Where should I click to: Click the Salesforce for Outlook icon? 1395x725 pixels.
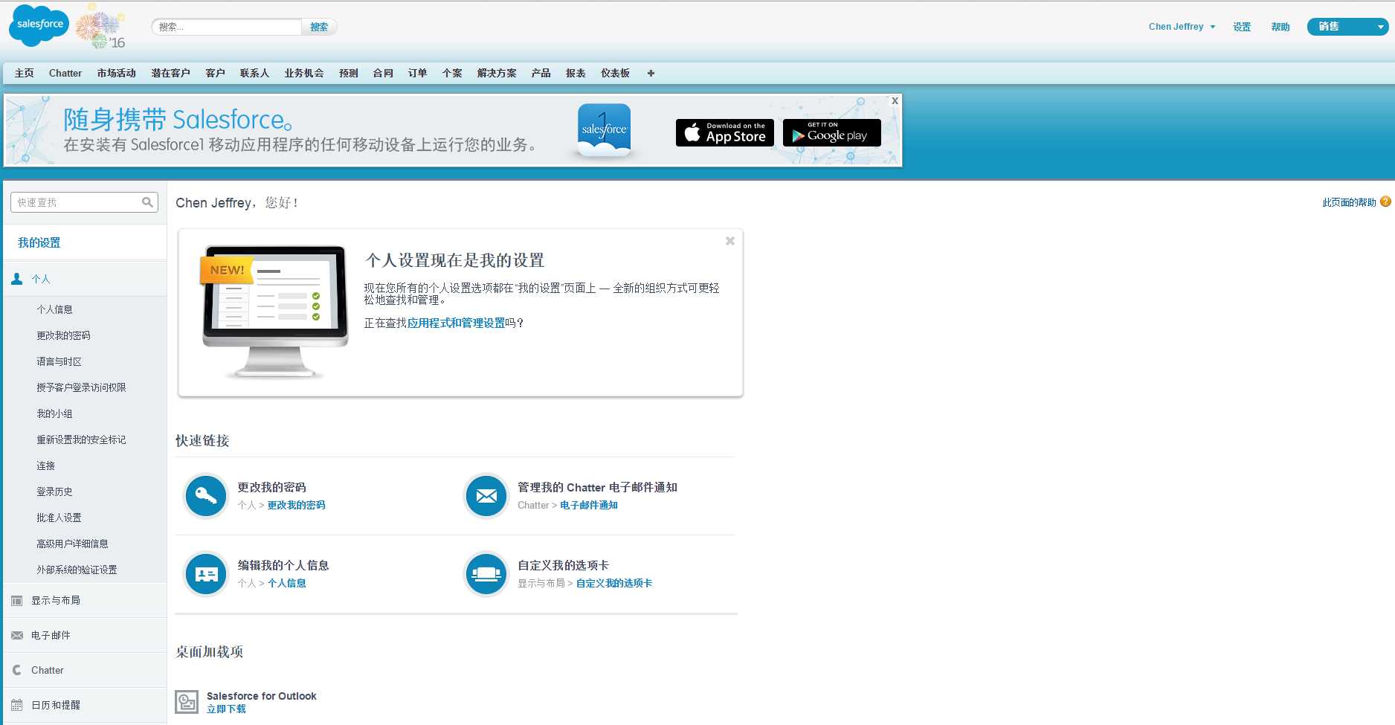187,701
